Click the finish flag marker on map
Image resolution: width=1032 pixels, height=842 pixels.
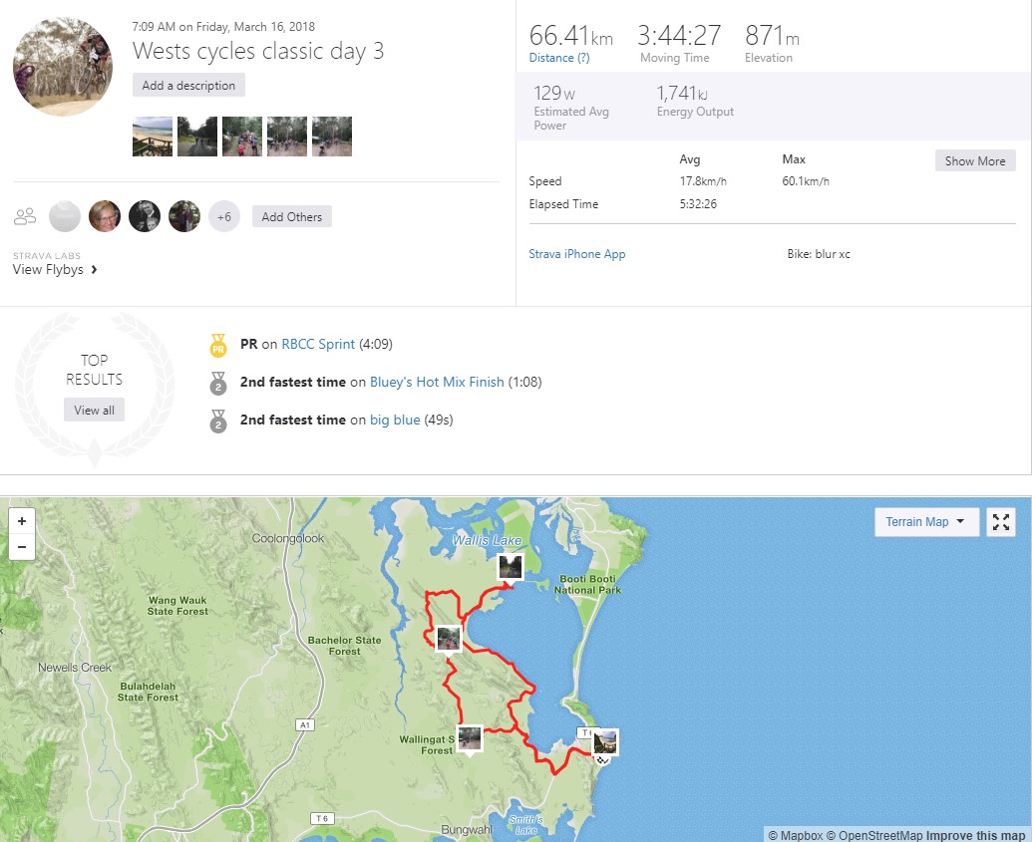pyautogui.click(x=602, y=759)
